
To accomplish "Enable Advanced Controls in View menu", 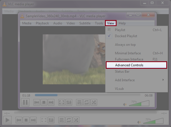I will (x=136, y=65).
